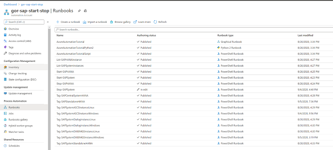Click the plus icon of Create a runbook
The height and width of the screenshot is (150, 333).
[x=58, y=22]
